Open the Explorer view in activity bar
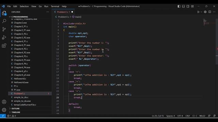This screenshot has height=122, width=218. [x=4, y=13]
